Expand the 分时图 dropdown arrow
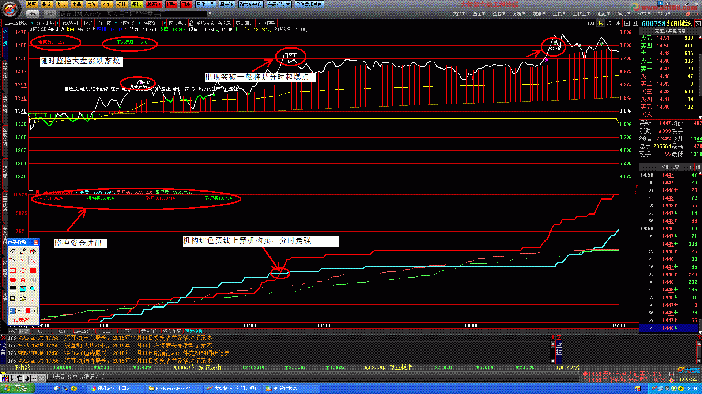Screen dimensions: 702x394 (116, 23)
